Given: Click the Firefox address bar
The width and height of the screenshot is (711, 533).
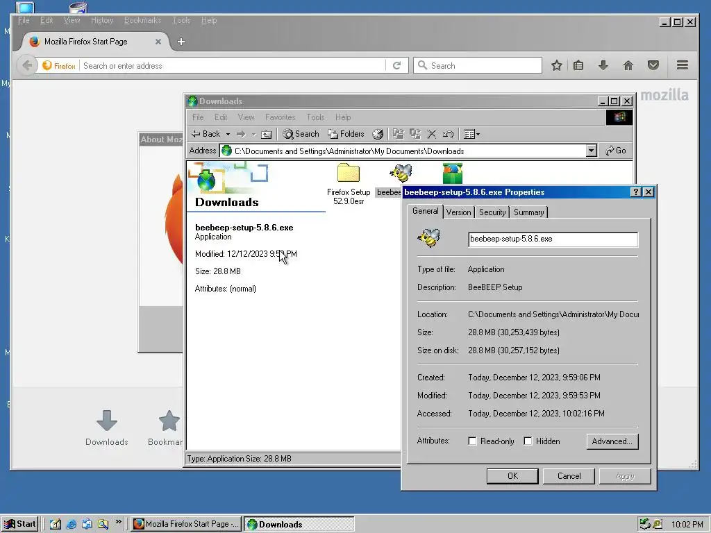Looking at the screenshot, I should pos(233,66).
